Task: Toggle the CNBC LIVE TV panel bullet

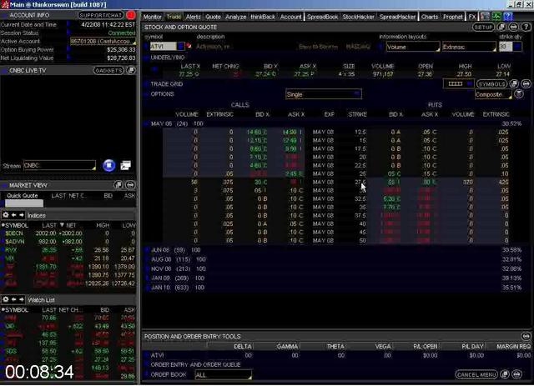Action: pyautogui.click(x=5, y=71)
